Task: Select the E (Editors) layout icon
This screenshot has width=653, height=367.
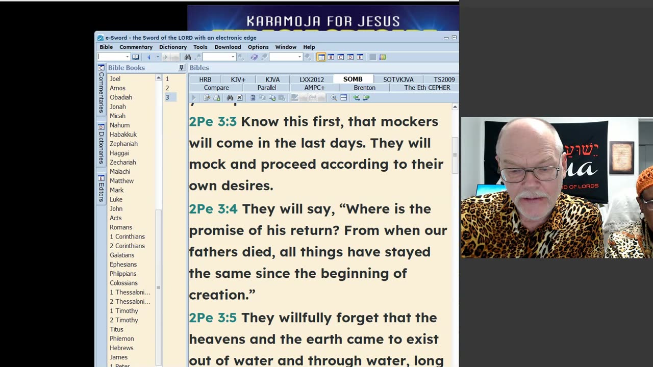Action: tap(360, 57)
